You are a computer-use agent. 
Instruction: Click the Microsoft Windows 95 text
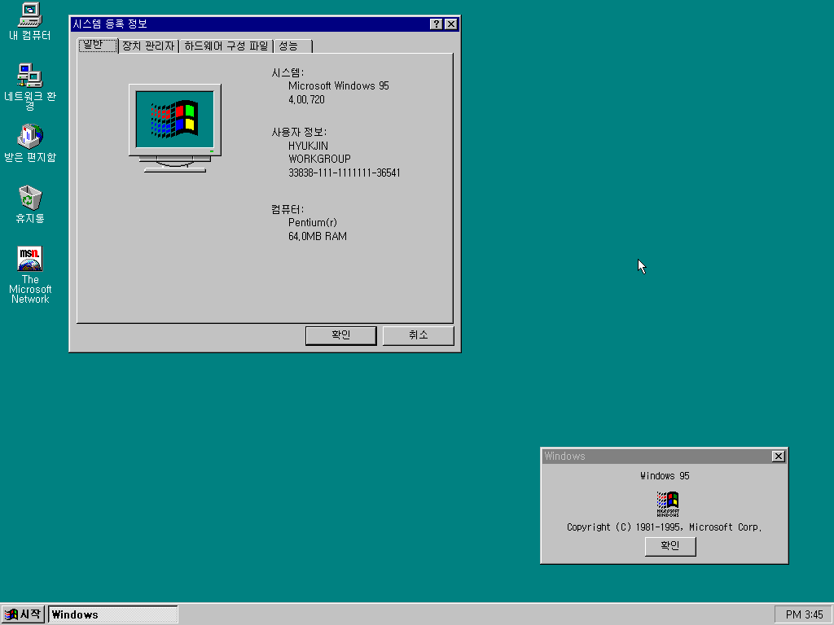pyautogui.click(x=338, y=85)
